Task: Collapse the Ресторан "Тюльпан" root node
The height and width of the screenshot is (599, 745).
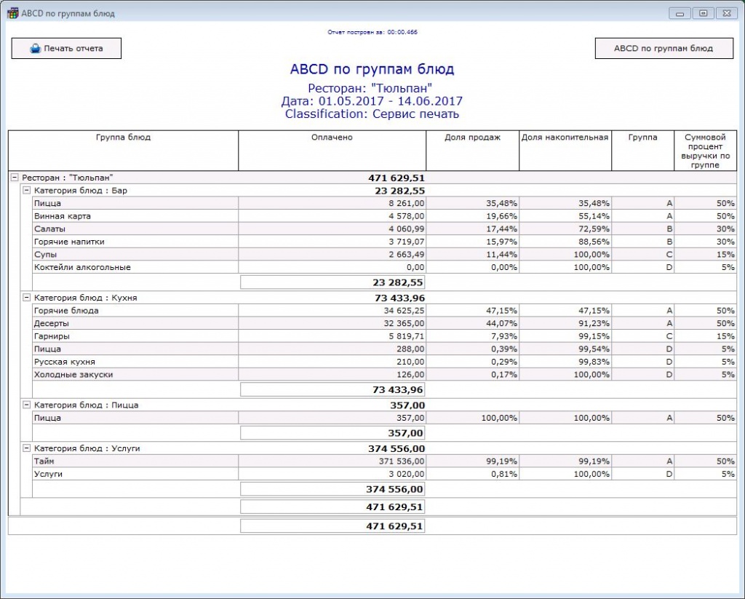Action: [15, 178]
